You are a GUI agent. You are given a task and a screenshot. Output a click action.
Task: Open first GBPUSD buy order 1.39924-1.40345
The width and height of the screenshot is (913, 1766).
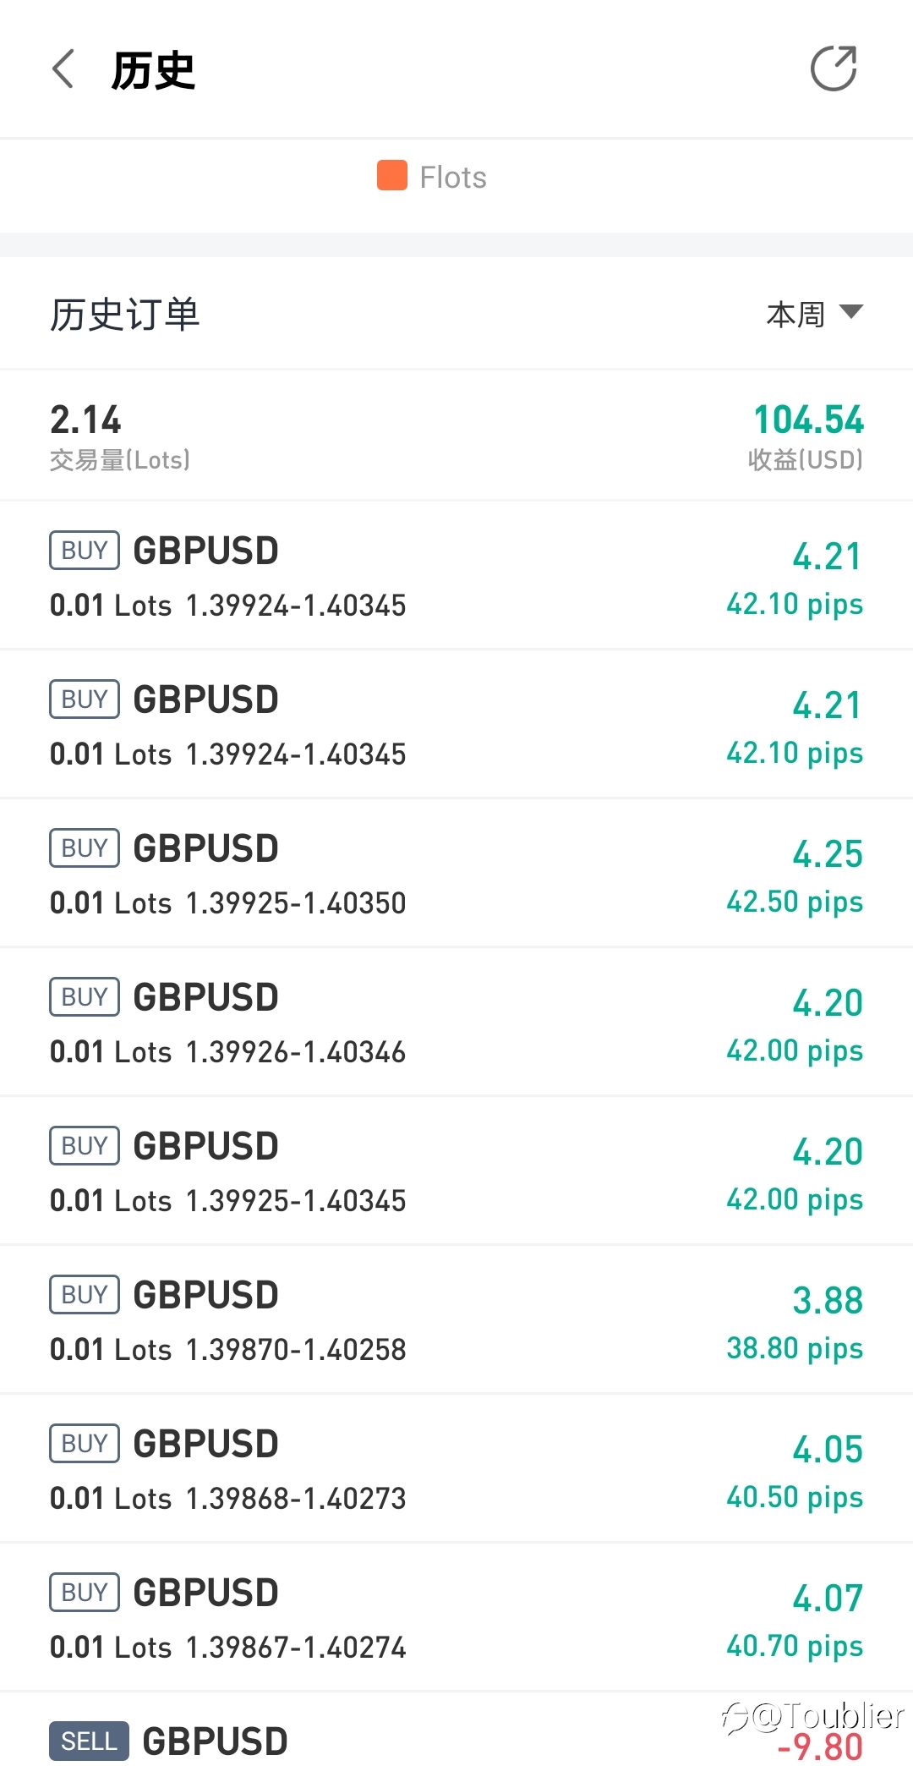[456, 575]
